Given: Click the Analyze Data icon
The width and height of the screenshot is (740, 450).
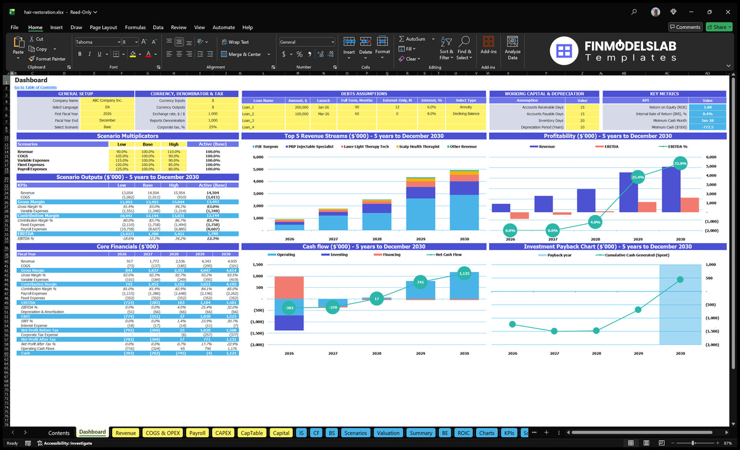Looking at the screenshot, I should pyautogui.click(x=512, y=42).
